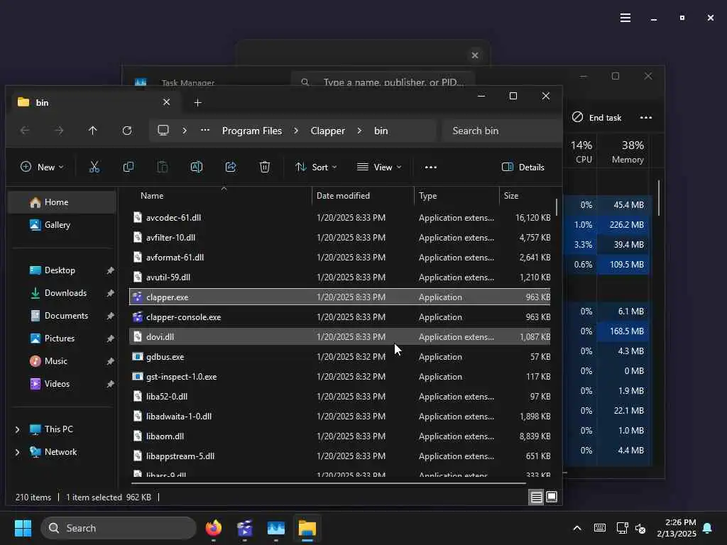Click Clapper in the address bar
The height and width of the screenshot is (545, 727).
[x=328, y=131]
